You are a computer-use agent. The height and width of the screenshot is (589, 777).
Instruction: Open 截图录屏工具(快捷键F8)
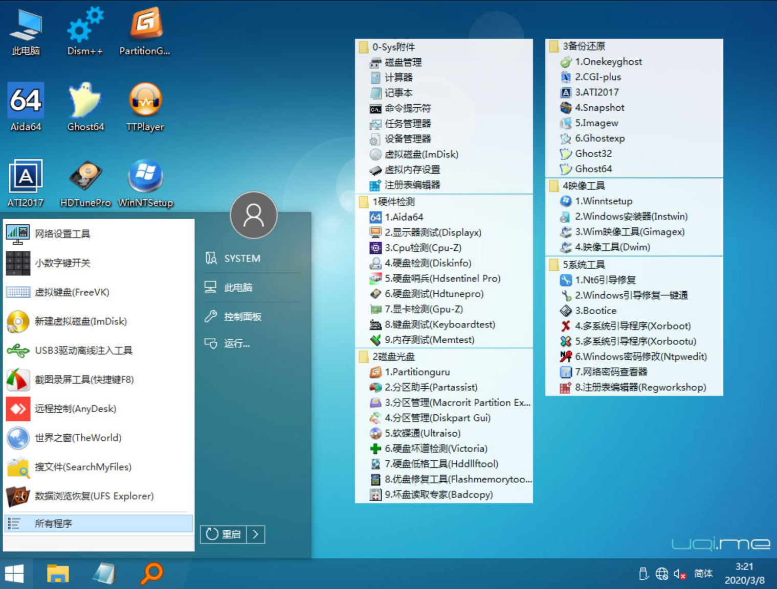99,380
